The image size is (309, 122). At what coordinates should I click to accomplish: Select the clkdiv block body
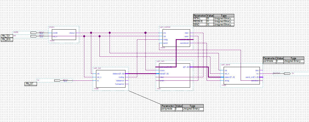click(64, 35)
